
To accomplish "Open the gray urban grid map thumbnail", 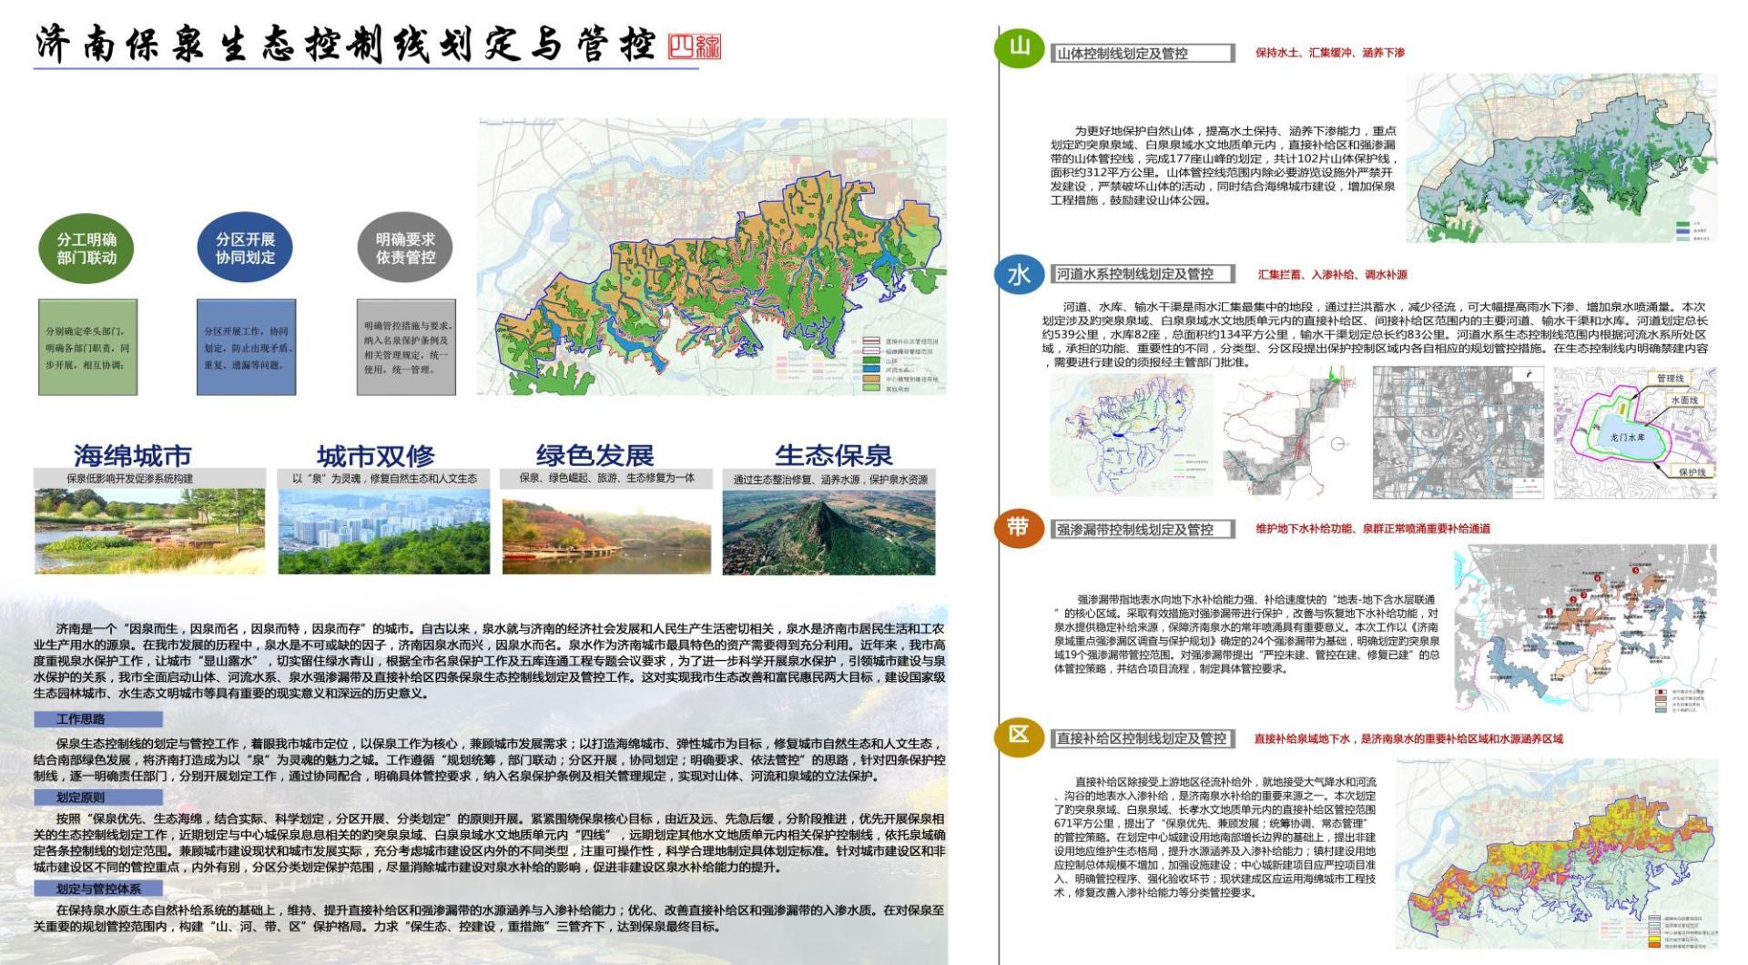I will click(x=1458, y=433).
